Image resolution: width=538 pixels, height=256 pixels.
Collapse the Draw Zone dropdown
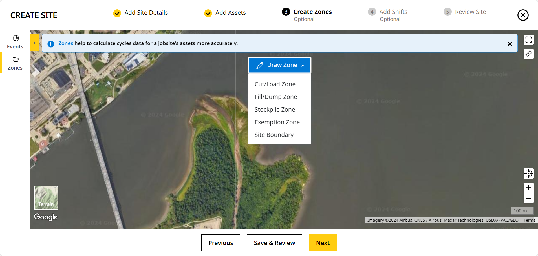pos(279,65)
